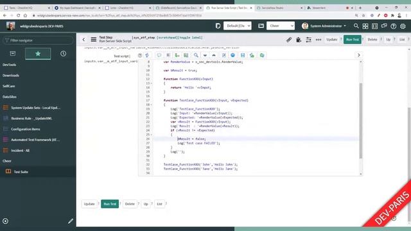Expand script toolbar with right chevron

pyautogui.click(x=358, y=55)
